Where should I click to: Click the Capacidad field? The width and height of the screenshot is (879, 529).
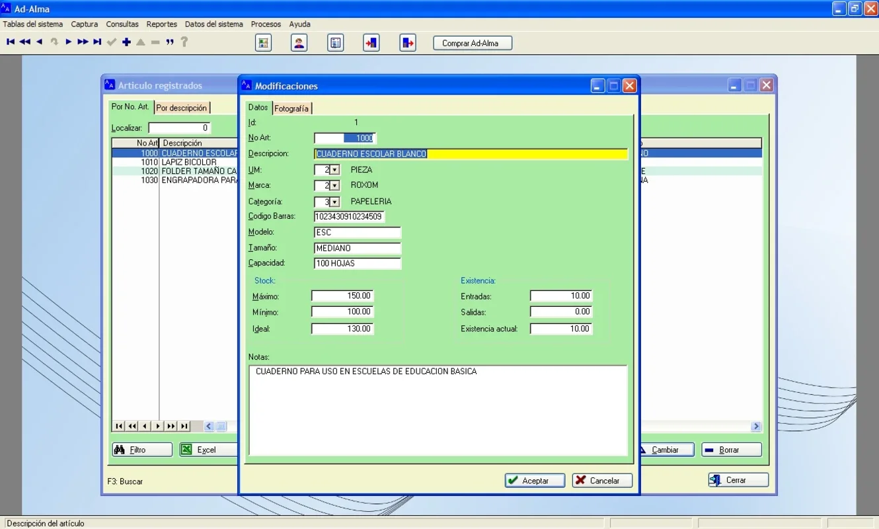(x=358, y=263)
